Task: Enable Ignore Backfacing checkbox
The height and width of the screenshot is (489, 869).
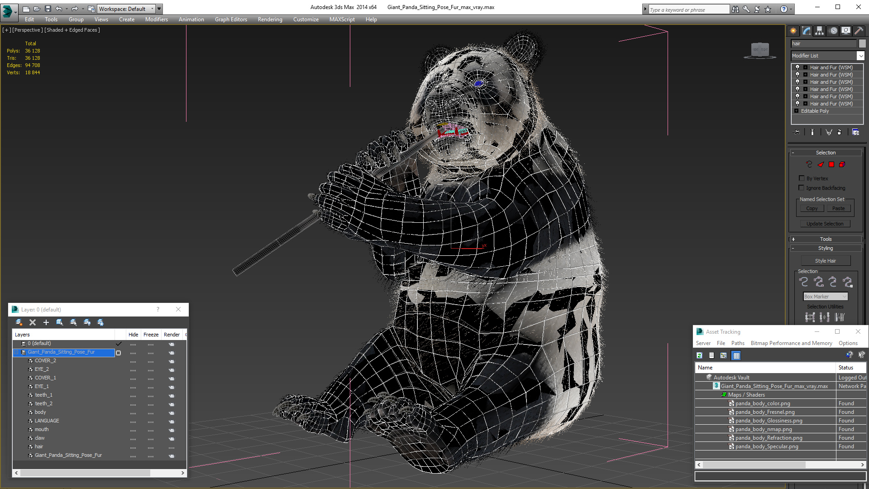Action: pos(802,188)
